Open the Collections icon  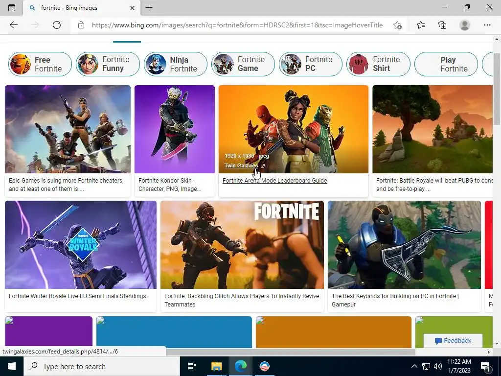(x=442, y=25)
